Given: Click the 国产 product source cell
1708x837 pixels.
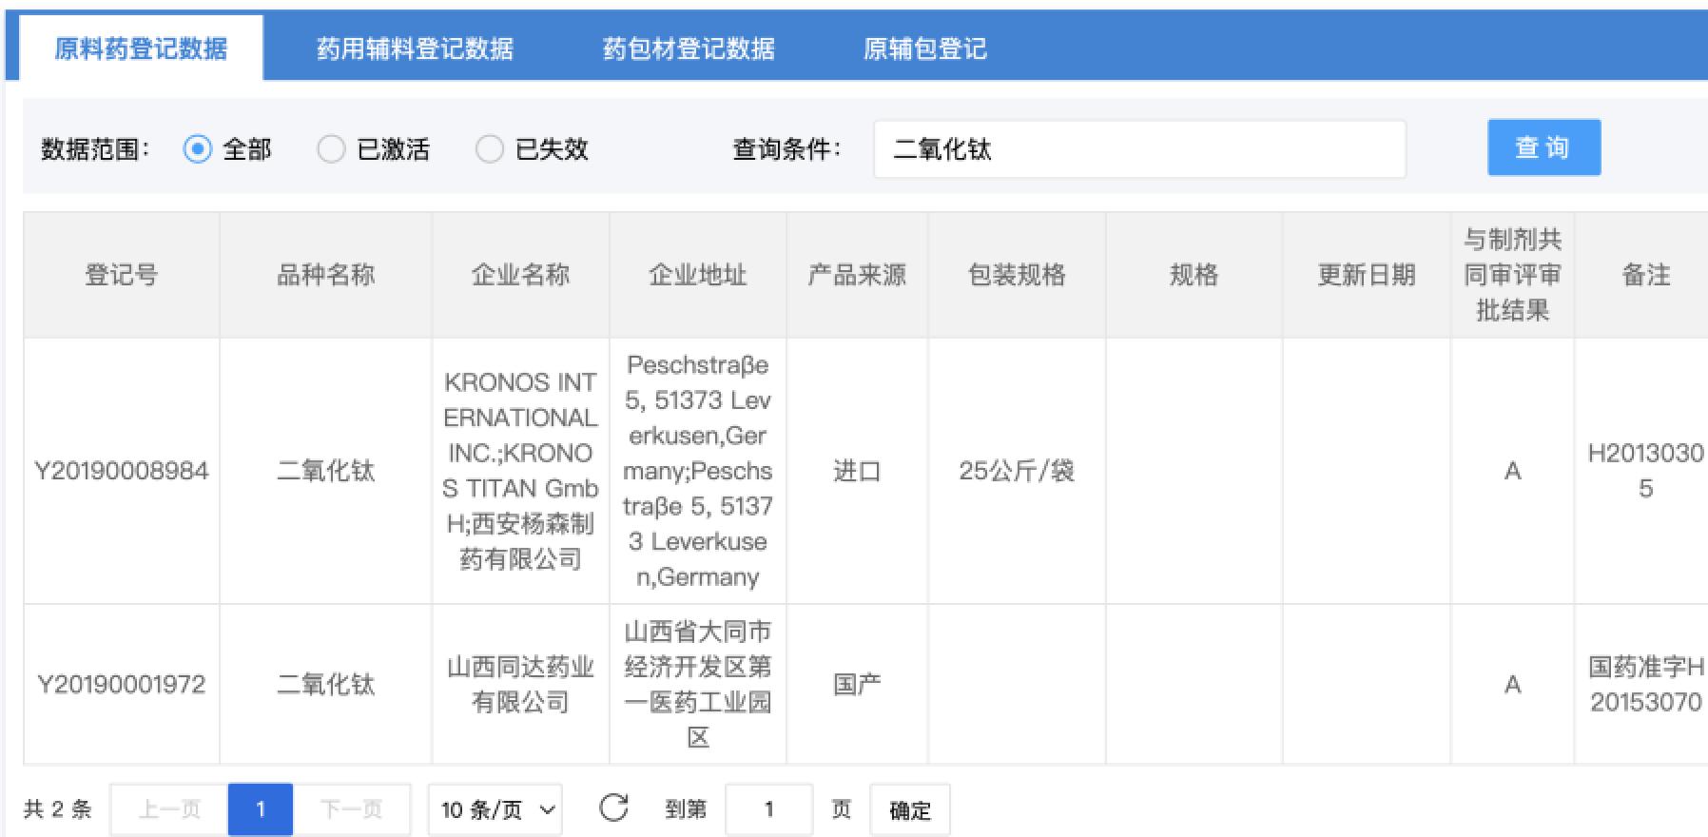Looking at the screenshot, I should [x=857, y=684].
